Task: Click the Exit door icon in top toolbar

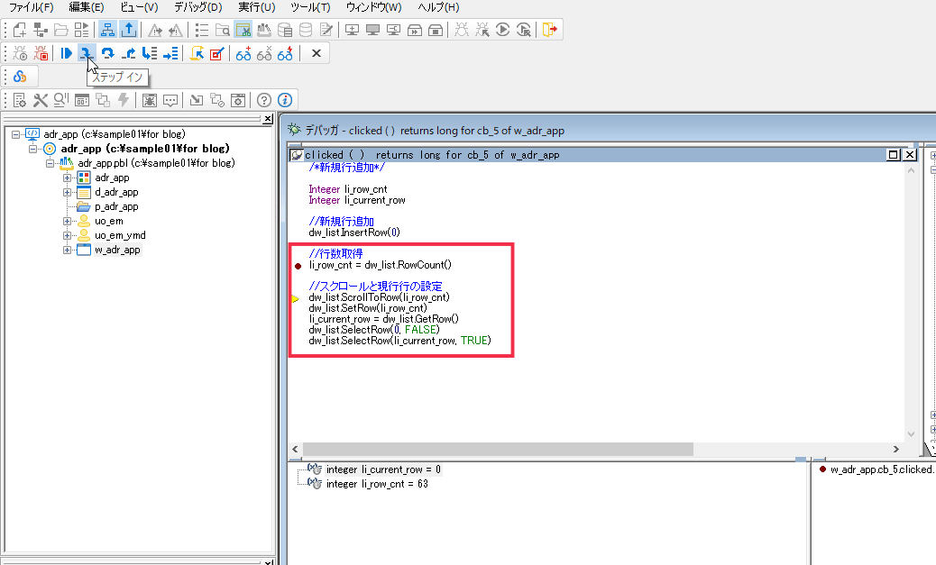Action: tap(548, 30)
